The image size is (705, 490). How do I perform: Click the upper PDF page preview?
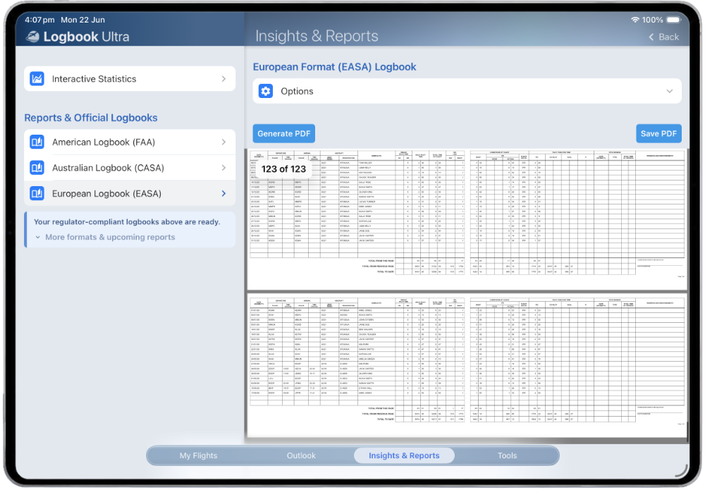tap(467, 220)
